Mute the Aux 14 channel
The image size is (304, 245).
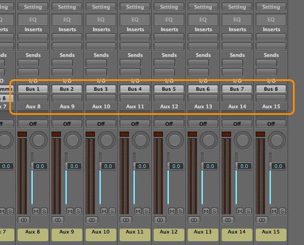(240, 212)
